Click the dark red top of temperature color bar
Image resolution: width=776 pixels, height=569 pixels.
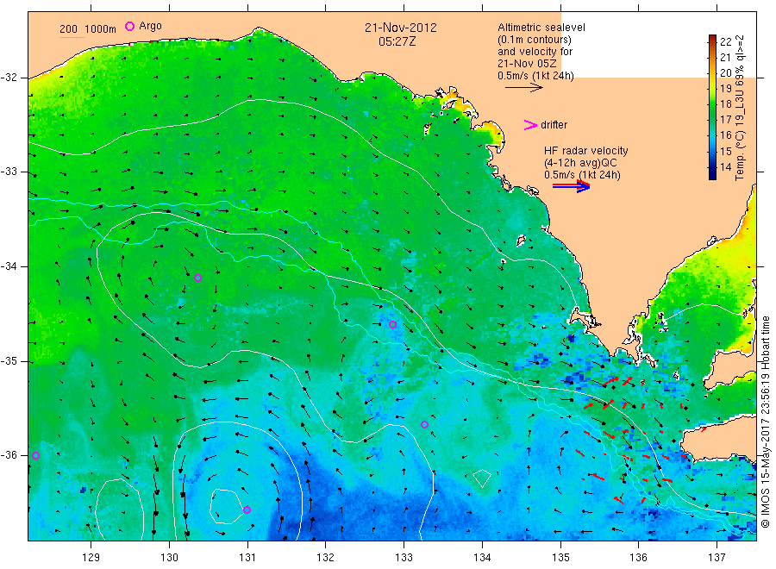click(x=712, y=38)
